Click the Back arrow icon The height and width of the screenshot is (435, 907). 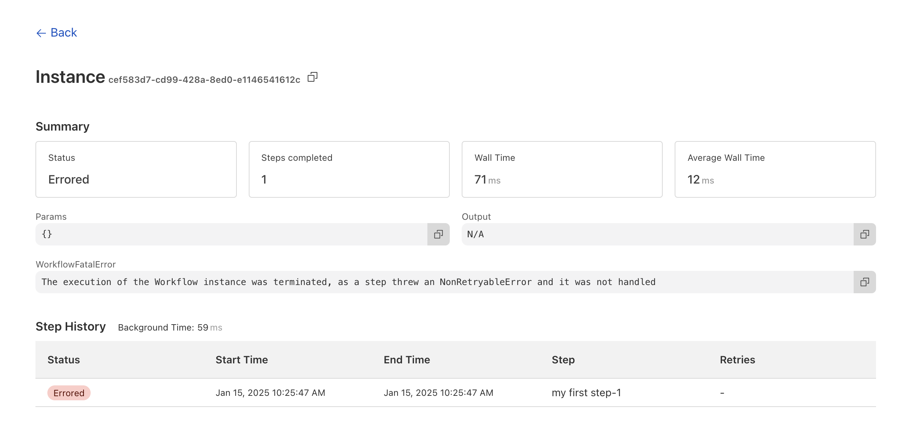41,33
